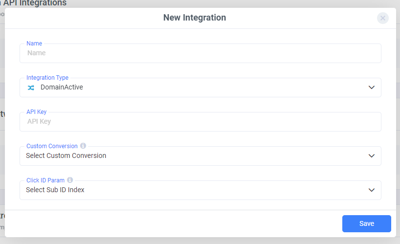Click the New Integration dialog title

pyautogui.click(x=195, y=18)
